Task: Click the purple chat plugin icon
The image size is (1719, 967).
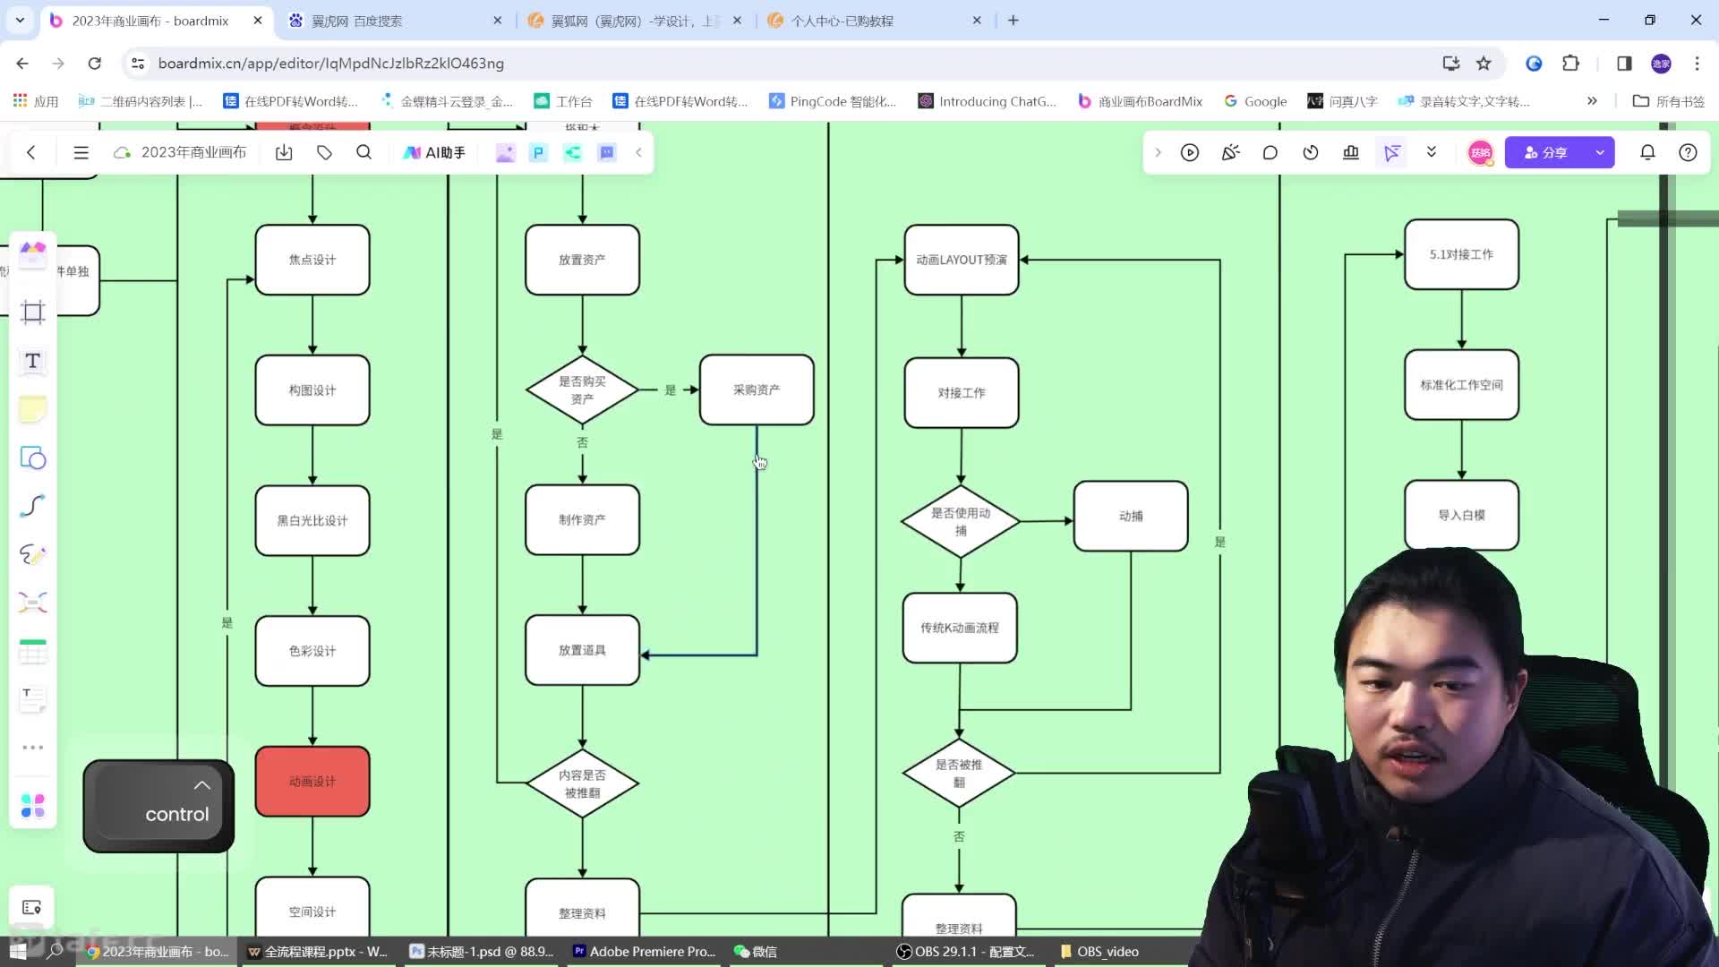Action: [x=607, y=152]
